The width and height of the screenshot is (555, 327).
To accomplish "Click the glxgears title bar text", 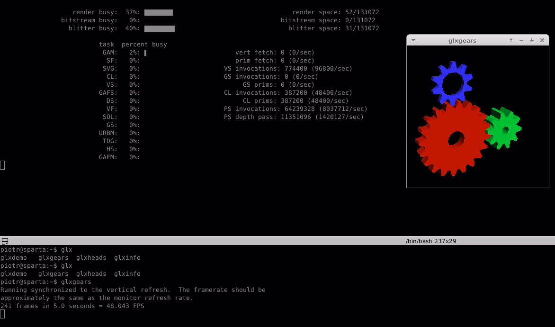I will click(x=462, y=40).
